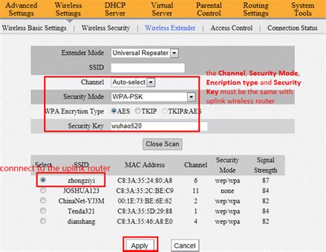
Task: Switch to Access Control tab
Action: (x=231, y=28)
